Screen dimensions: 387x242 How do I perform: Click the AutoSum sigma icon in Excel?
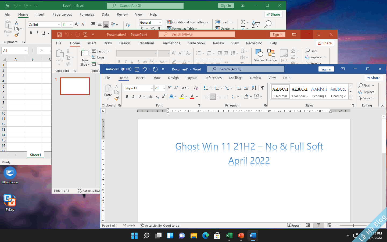pos(243,22)
